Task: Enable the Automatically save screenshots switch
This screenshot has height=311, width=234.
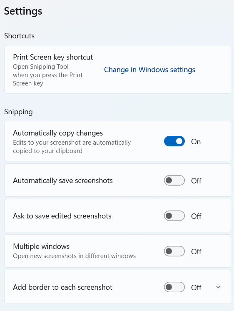Action: (x=174, y=180)
